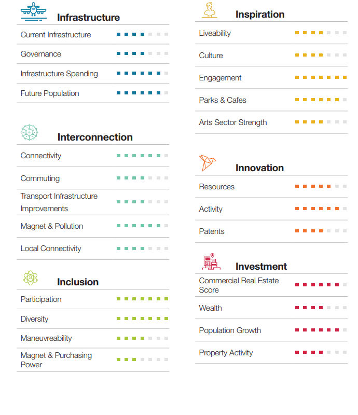Click the Participation rating dots
This screenshot has height=415, width=358.
(x=143, y=299)
